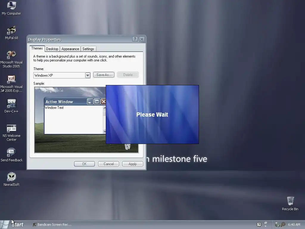
Task: Click the language bar help icon in taskbar
Action: tap(259, 225)
